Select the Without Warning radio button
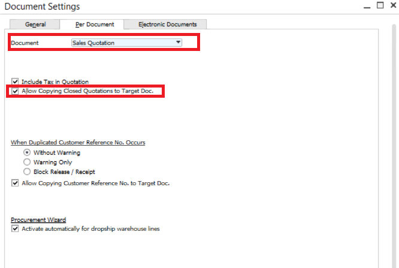Image resolution: width=399 pixels, height=268 pixels. (x=26, y=152)
